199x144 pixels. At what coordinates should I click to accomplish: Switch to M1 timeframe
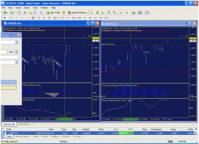click(x=63, y=18)
